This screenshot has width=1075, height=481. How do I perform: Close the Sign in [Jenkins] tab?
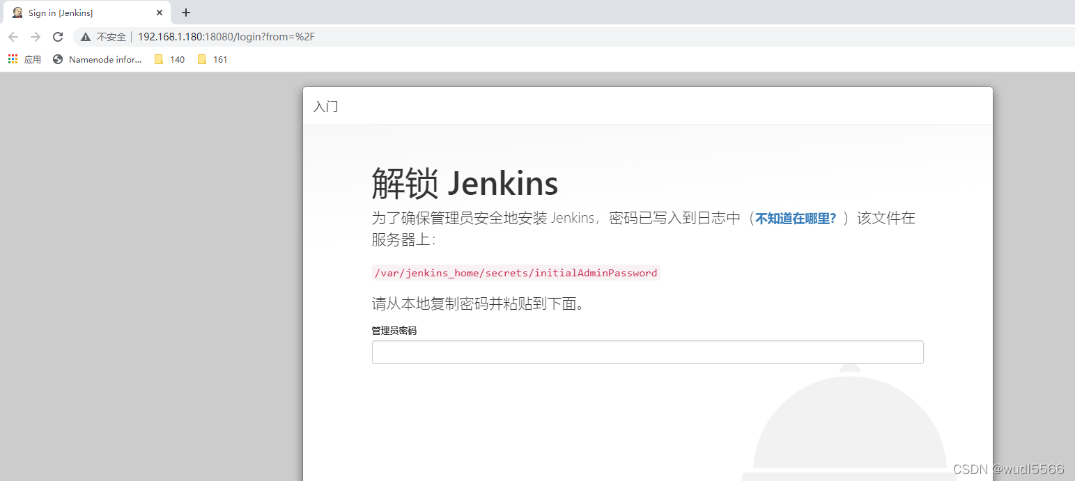pyautogui.click(x=160, y=13)
